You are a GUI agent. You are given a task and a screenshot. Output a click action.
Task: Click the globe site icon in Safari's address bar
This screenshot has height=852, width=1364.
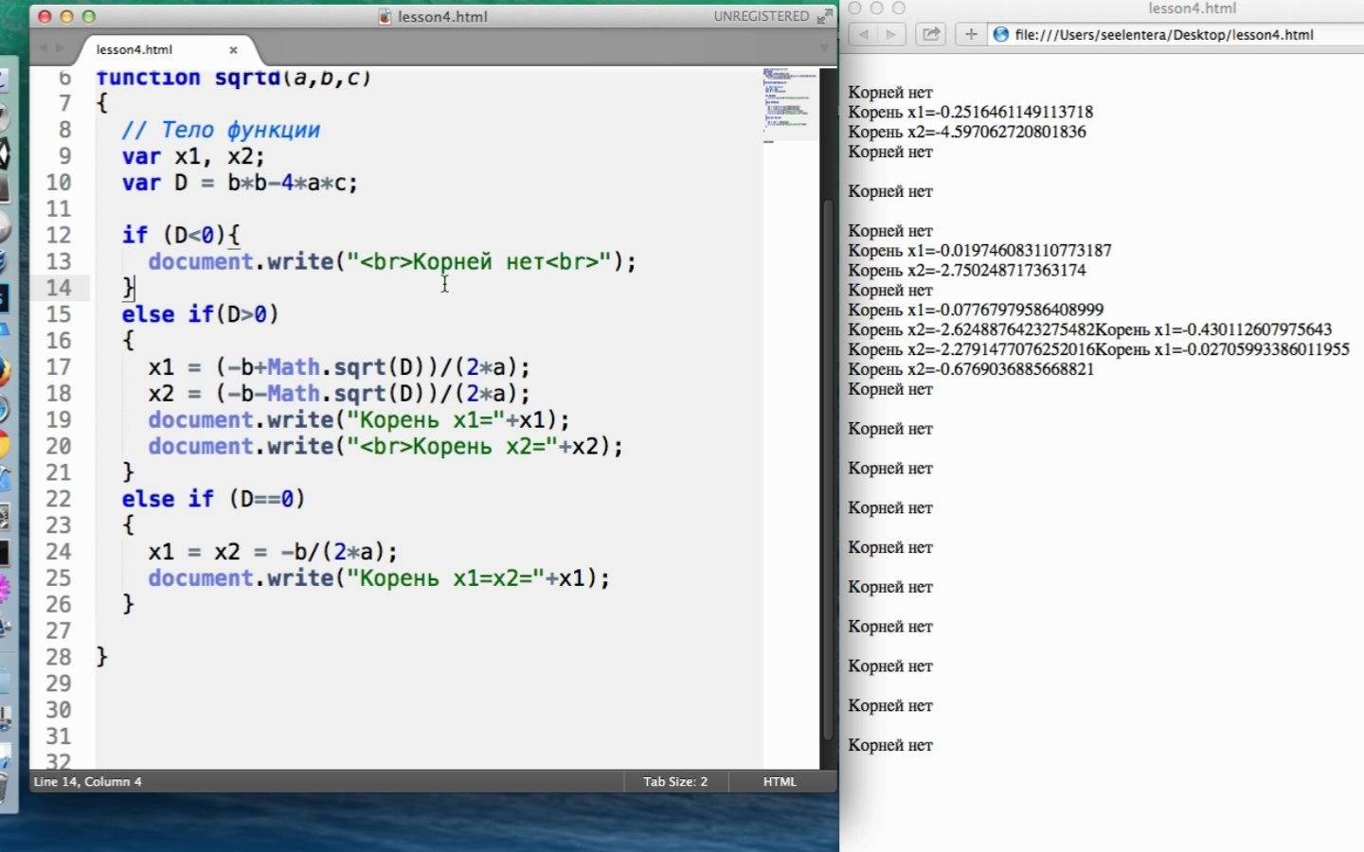pos(1000,34)
